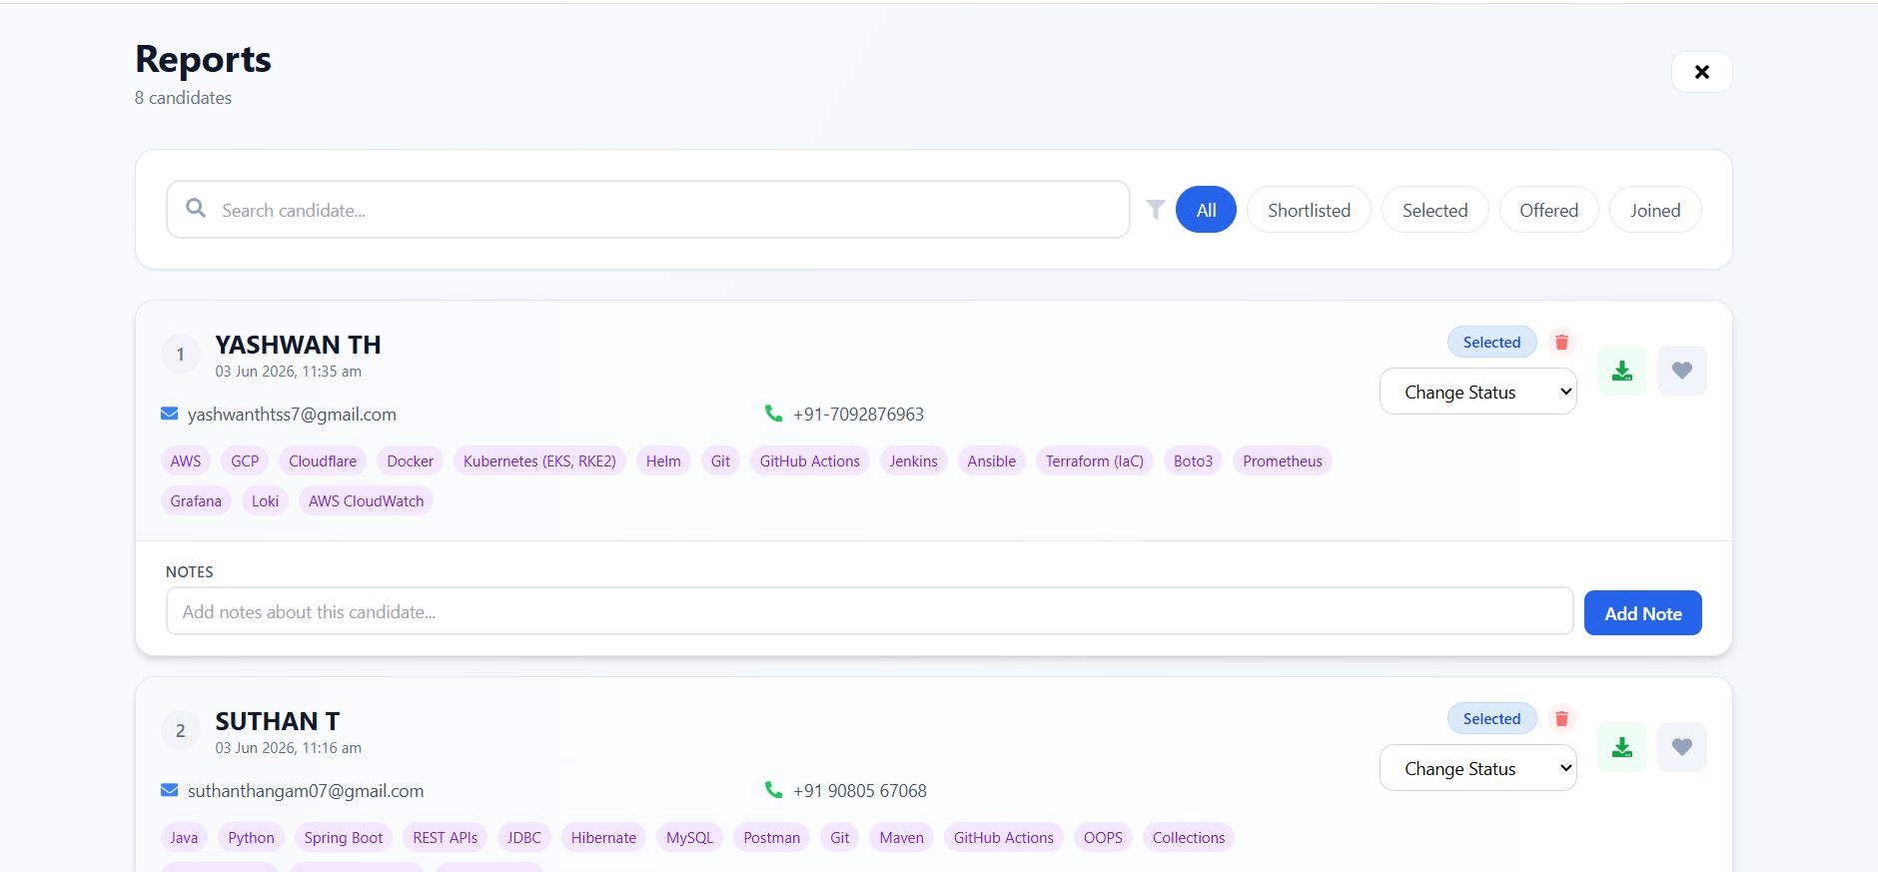The image size is (1878, 872).
Task: Click the Jenkins skill tag
Action: click(914, 461)
